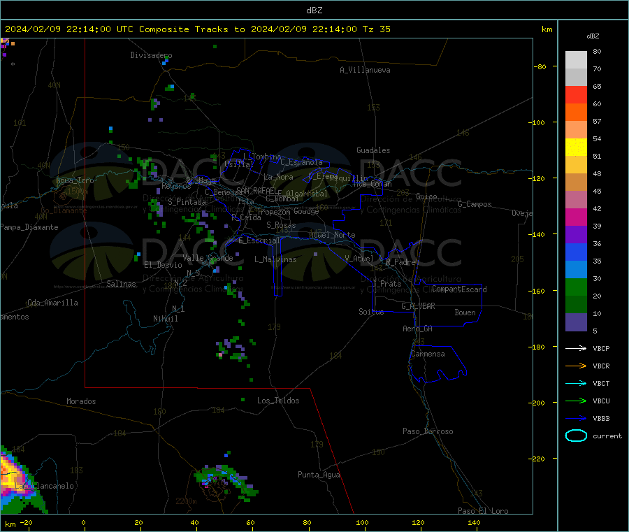Click the -160 km y-axis tick label

[x=538, y=291]
